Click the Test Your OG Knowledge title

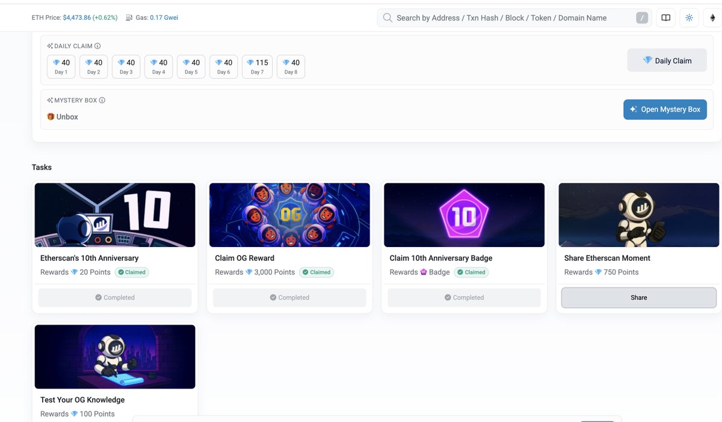tap(82, 400)
